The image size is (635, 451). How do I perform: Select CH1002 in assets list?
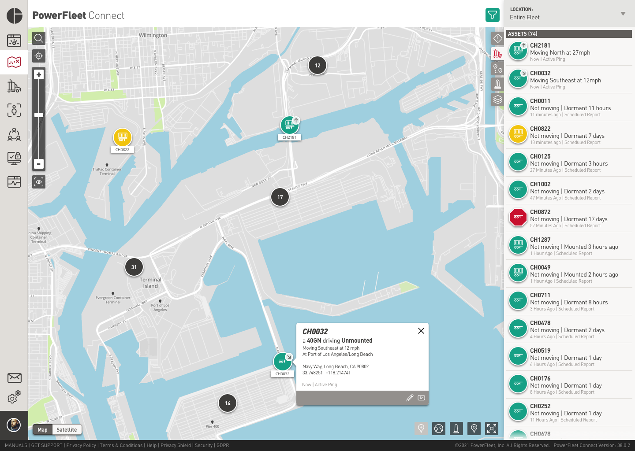569,191
